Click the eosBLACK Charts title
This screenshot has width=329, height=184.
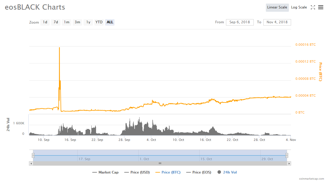point(35,7)
